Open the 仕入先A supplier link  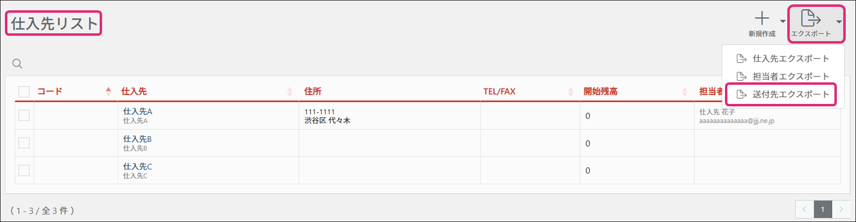(137, 112)
